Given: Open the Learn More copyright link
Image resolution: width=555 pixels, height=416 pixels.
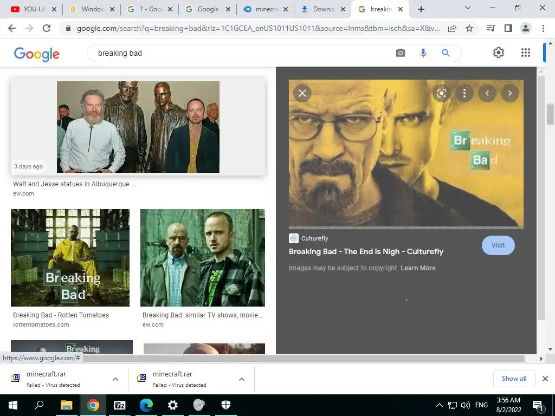Looking at the screenshot, I should tap(418, 268).
